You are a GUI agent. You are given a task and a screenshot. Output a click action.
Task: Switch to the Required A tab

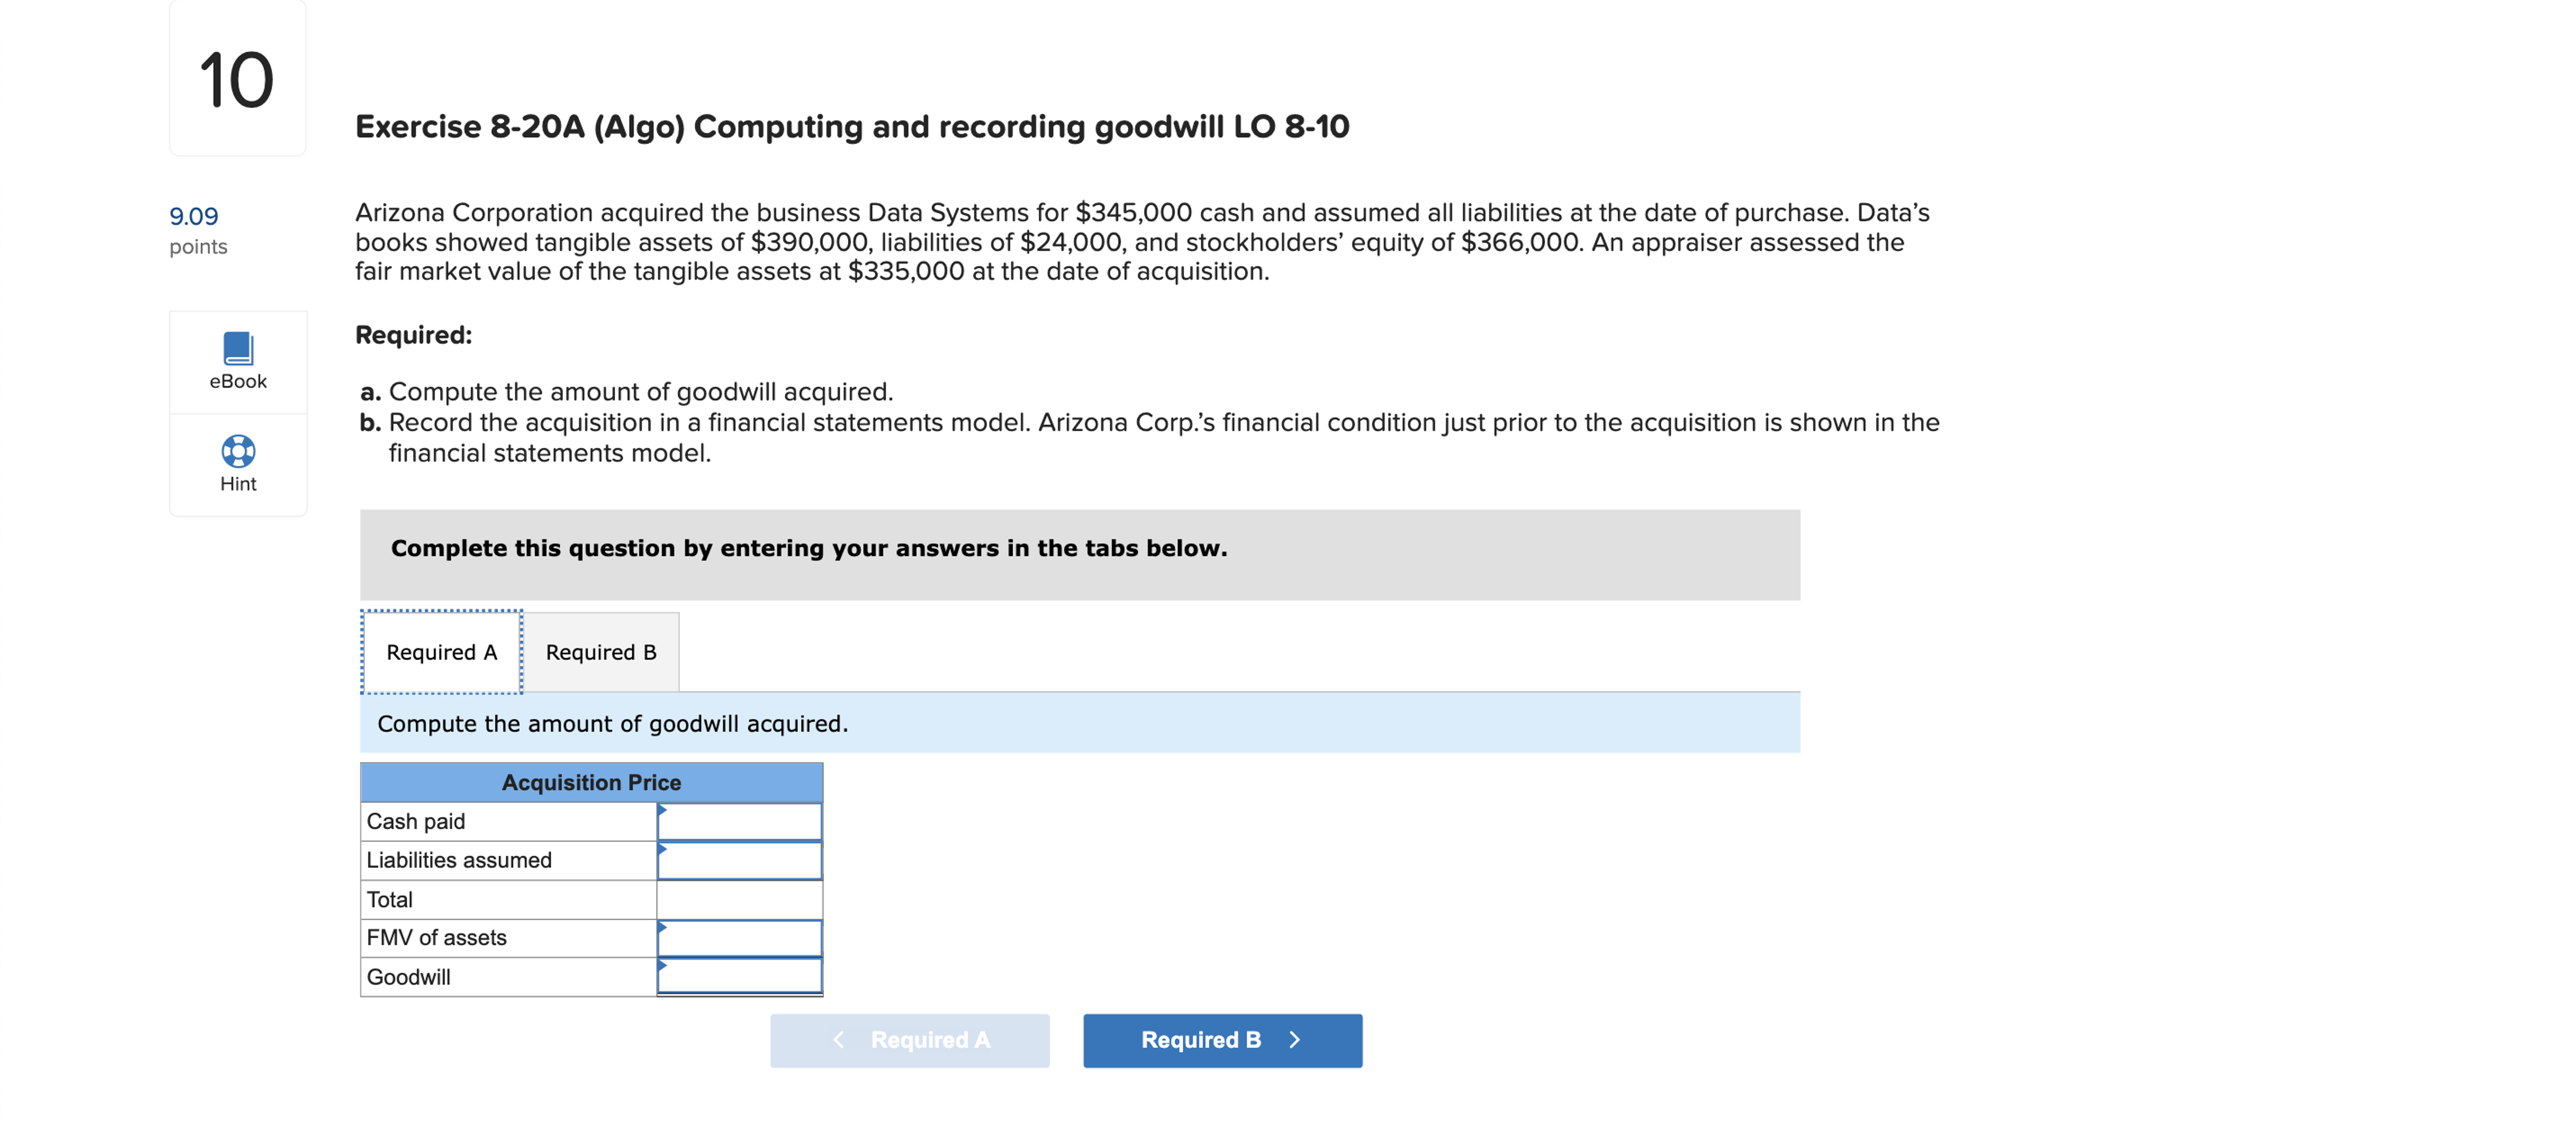click(x=441, y=651)
